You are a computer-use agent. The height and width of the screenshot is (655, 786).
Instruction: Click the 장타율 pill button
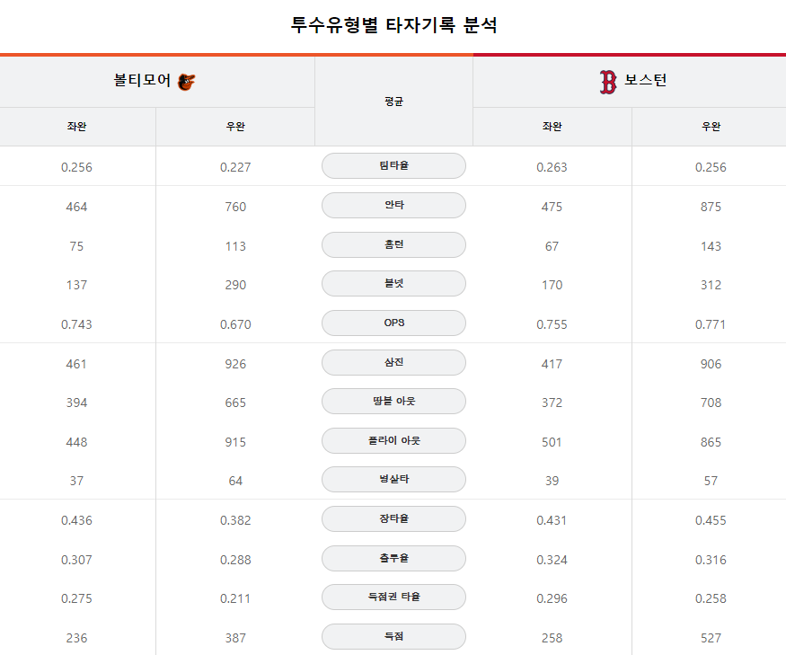pyautogui.click(x=393, y=519)
